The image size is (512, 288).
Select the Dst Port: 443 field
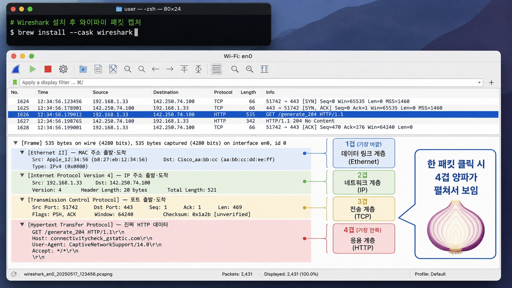113,207
